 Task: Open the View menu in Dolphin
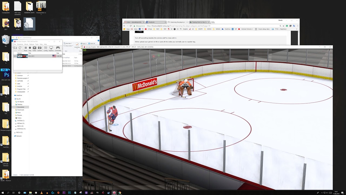tap(41, 44)
